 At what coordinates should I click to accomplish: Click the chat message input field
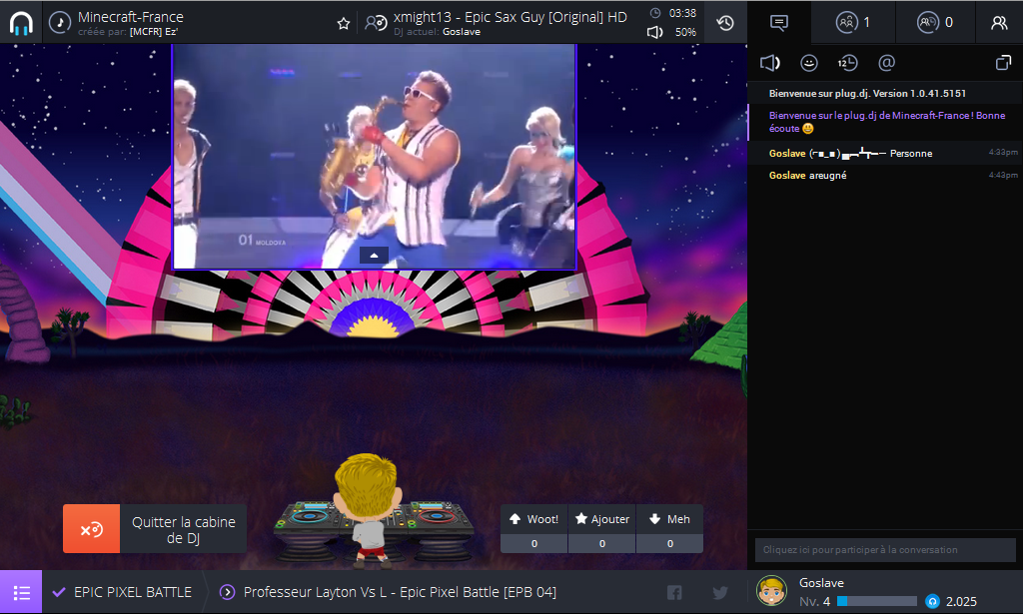(884, 550)
